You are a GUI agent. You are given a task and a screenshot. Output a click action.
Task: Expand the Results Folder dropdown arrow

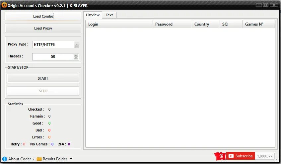71,159
